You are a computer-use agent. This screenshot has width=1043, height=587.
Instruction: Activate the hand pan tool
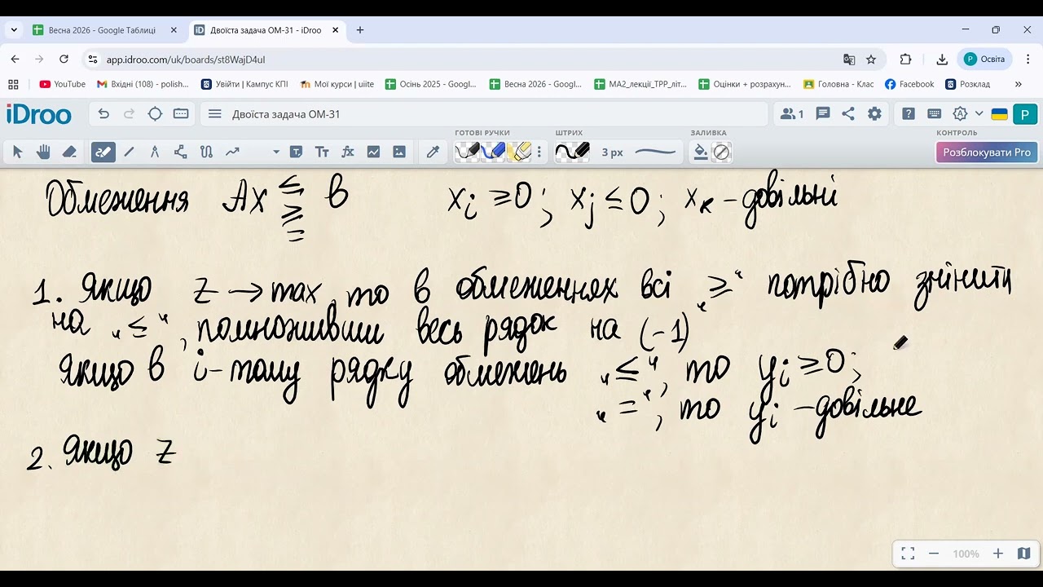click(43, 152)
